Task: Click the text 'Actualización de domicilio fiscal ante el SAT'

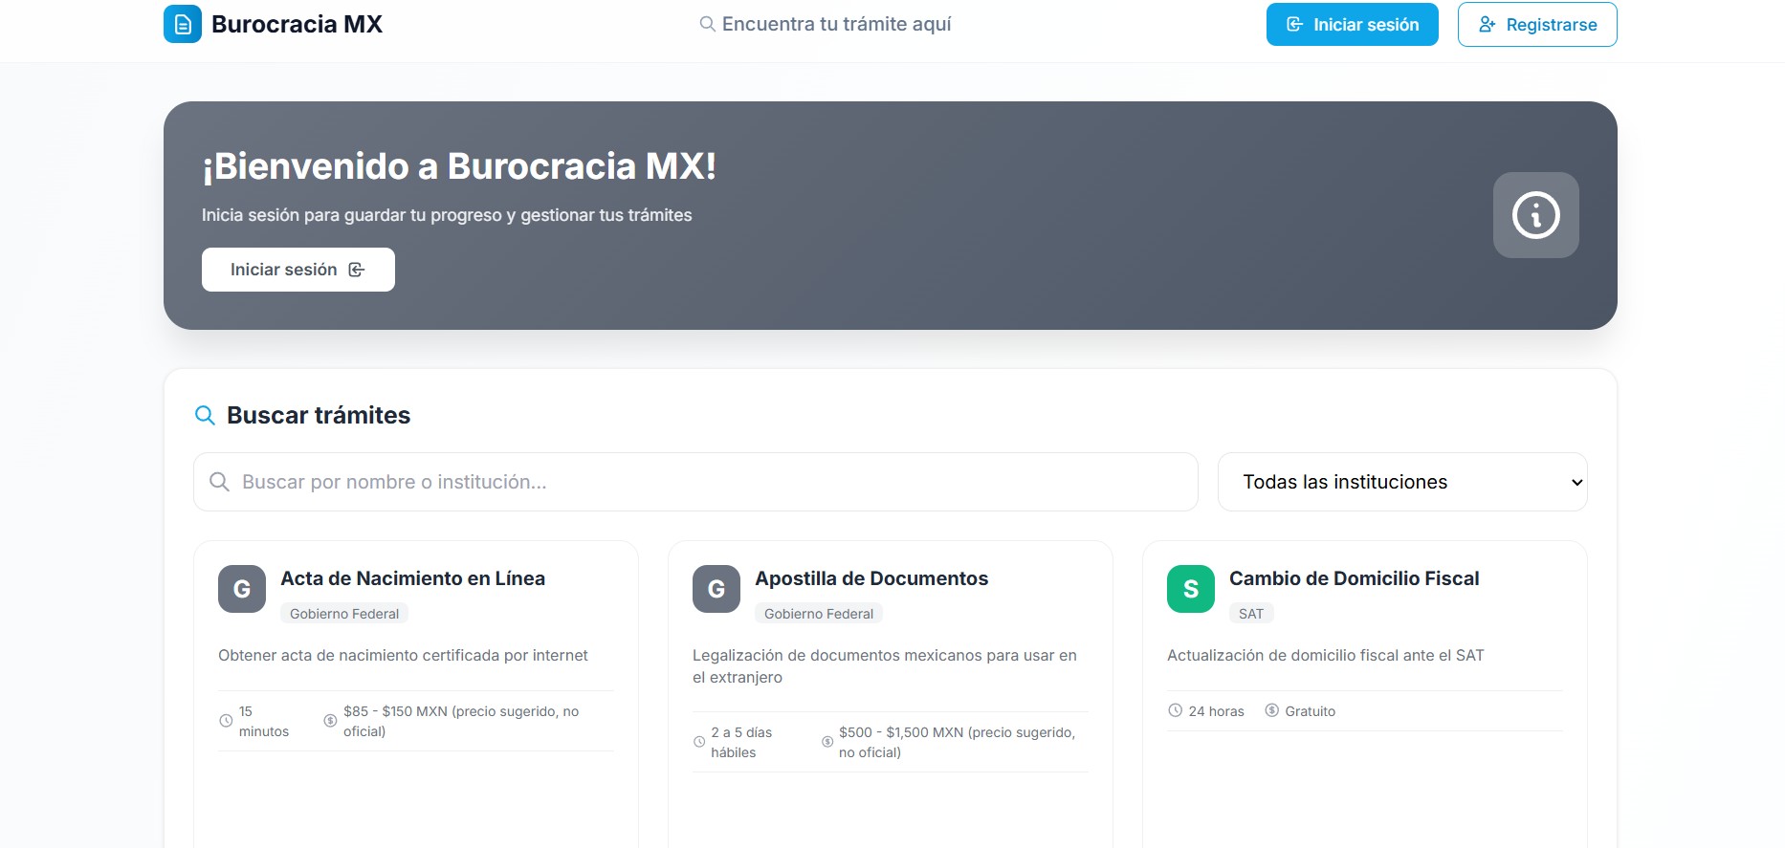Action: [x=1325, y=655]
